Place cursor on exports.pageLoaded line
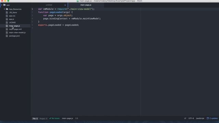The width and height of the screenshot is (219, 123). [59, 25]
